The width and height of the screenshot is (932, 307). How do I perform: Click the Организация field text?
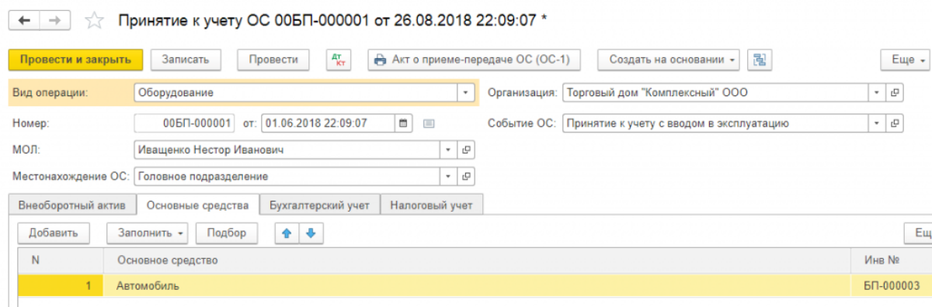click(x=716, y=93)
